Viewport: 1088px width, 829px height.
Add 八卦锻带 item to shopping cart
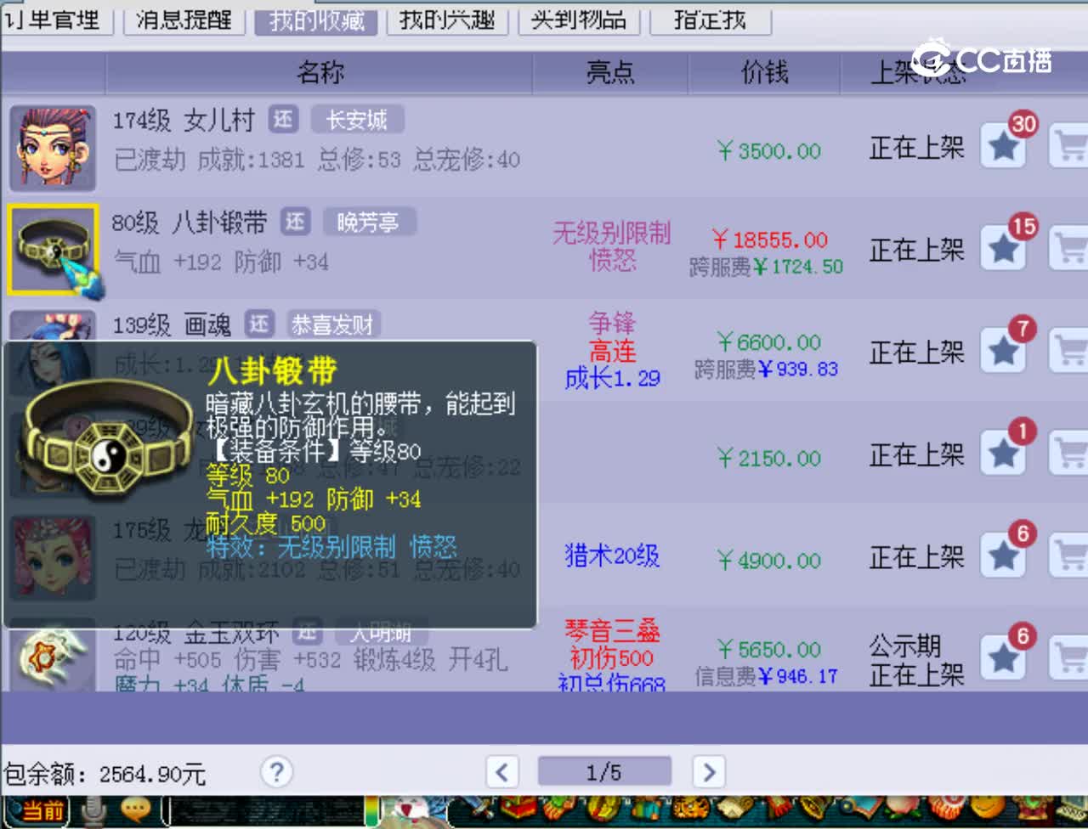(1069, 250)
